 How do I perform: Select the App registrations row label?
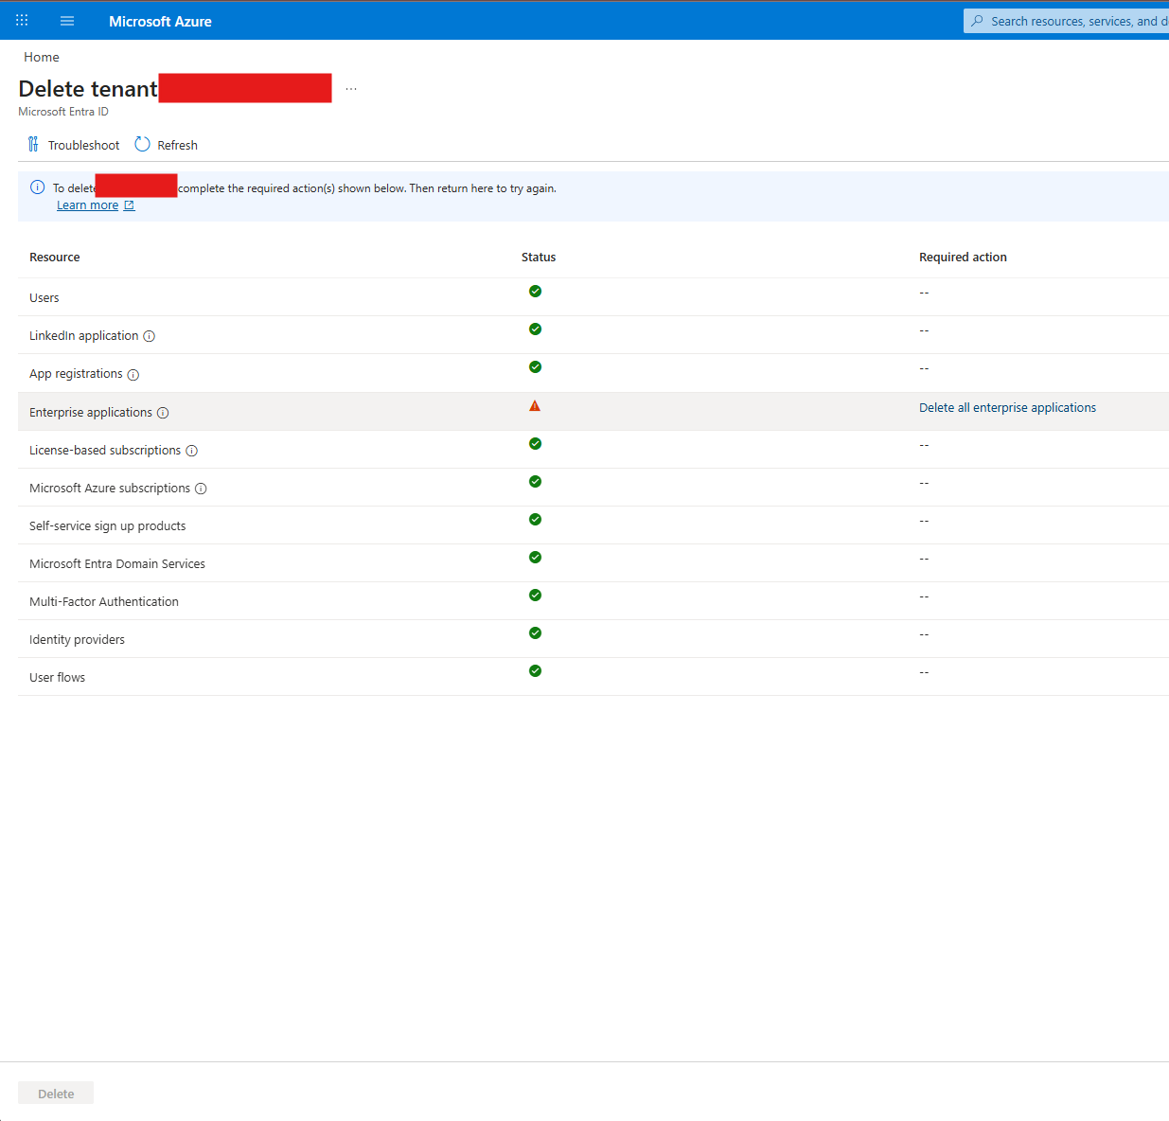(x=76, y=374)
